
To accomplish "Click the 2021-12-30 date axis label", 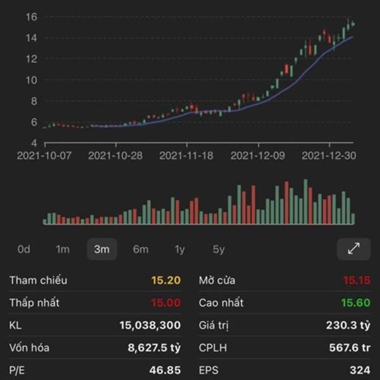I will [329, 156].
